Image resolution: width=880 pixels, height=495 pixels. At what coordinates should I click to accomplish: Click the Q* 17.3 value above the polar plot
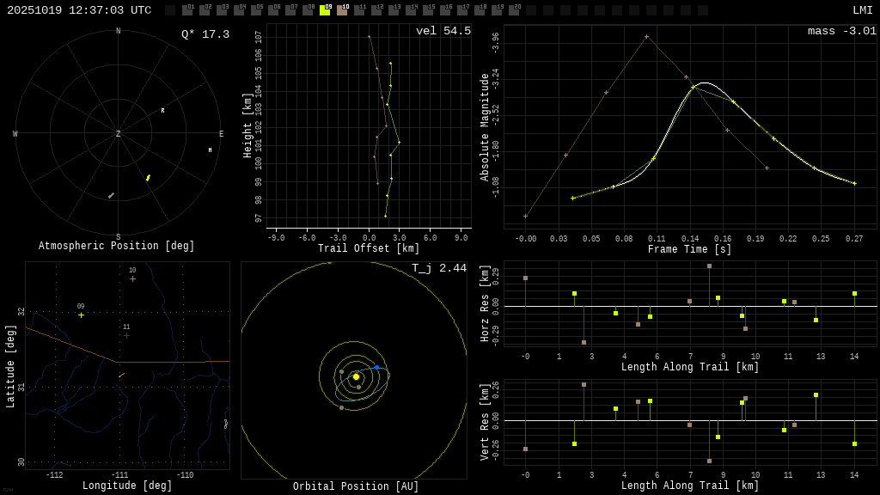click(x=205, y=34)
